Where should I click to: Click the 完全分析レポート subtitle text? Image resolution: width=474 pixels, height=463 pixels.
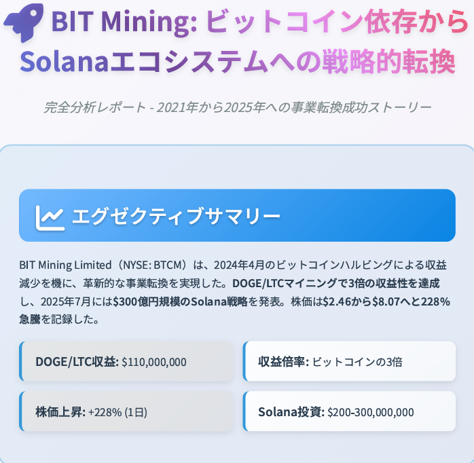(237, 107)
